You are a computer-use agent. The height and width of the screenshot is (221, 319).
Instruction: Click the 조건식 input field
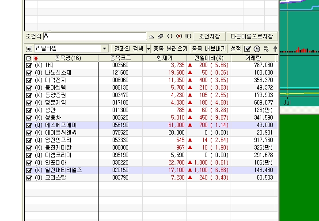coord(95,37)
